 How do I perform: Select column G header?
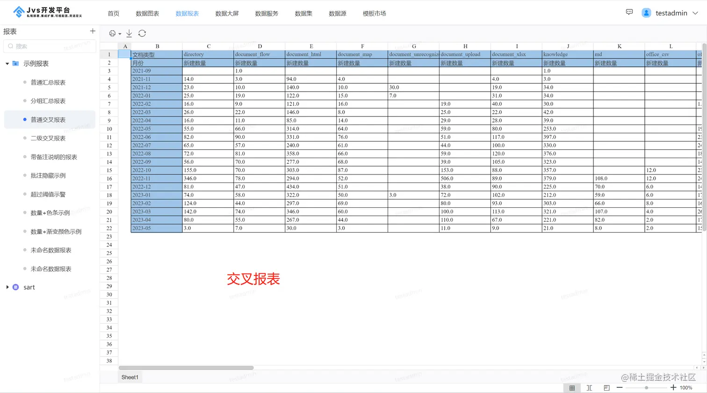click(x=414, y=46)
